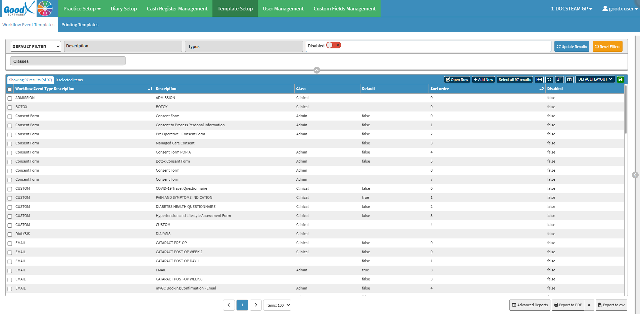Click the auto-fit column width icon
The image size is (640, 314).
[539, 80]
